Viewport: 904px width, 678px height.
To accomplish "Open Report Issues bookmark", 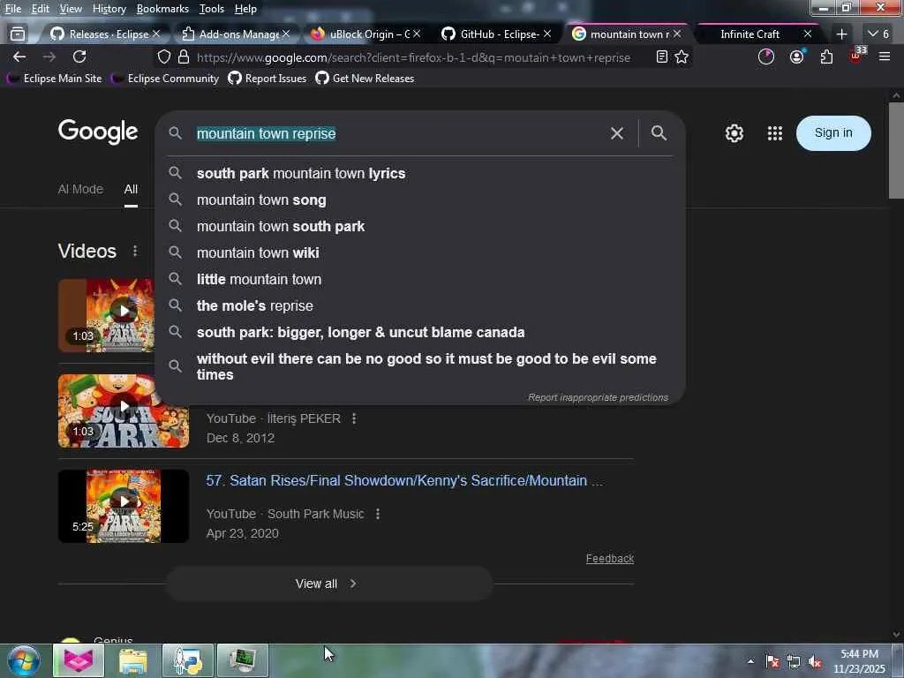I will 267,79.
